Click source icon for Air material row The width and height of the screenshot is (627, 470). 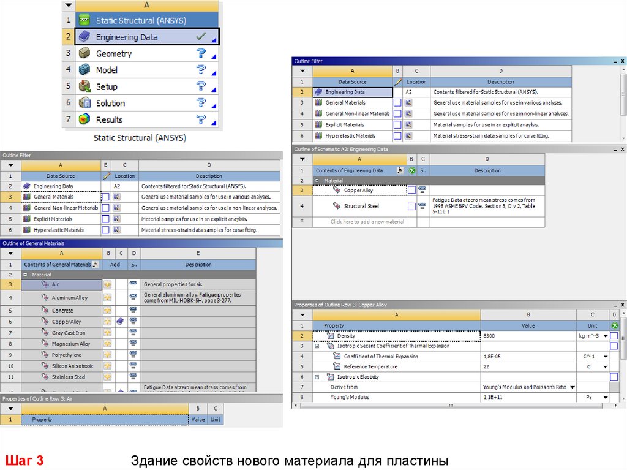click(x=133, y=284)
